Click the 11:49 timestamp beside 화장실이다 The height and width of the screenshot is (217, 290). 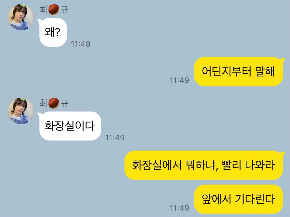(115, 137)
